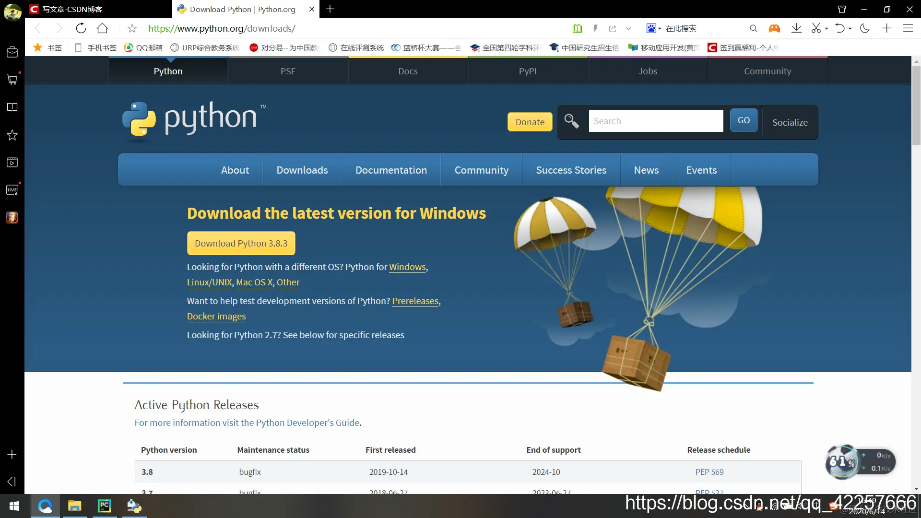Click the Download Python 3.8.3 button

tap(241, 243)
